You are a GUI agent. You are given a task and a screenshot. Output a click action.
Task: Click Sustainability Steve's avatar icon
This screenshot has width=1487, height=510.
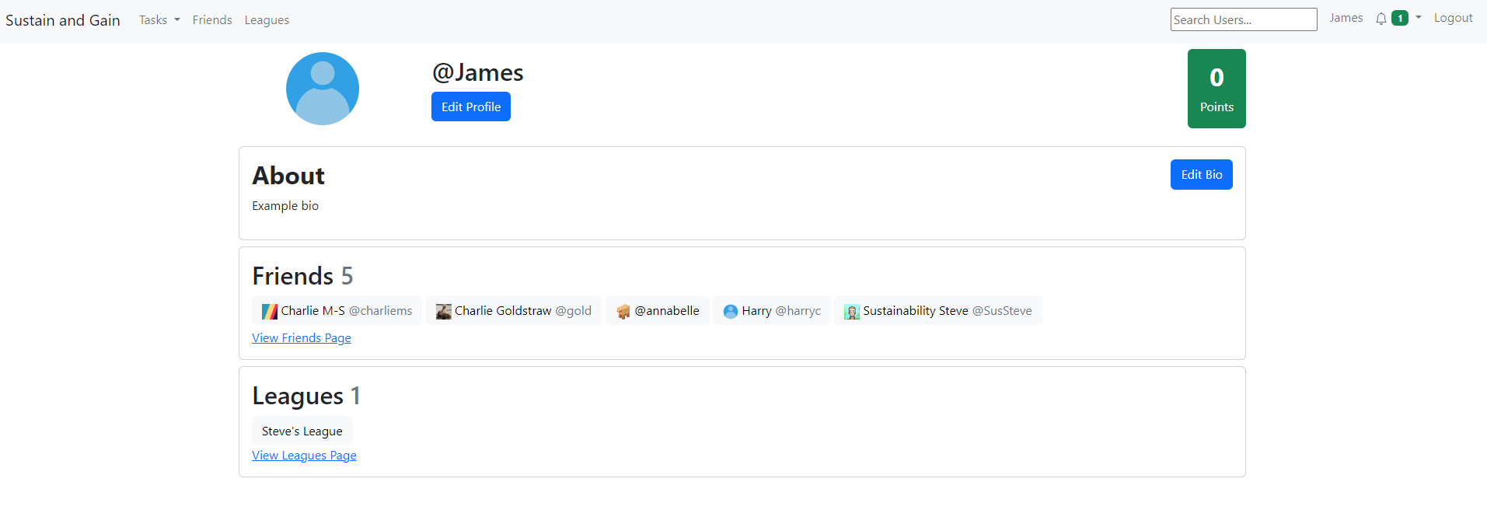click(x=851, y=311)
